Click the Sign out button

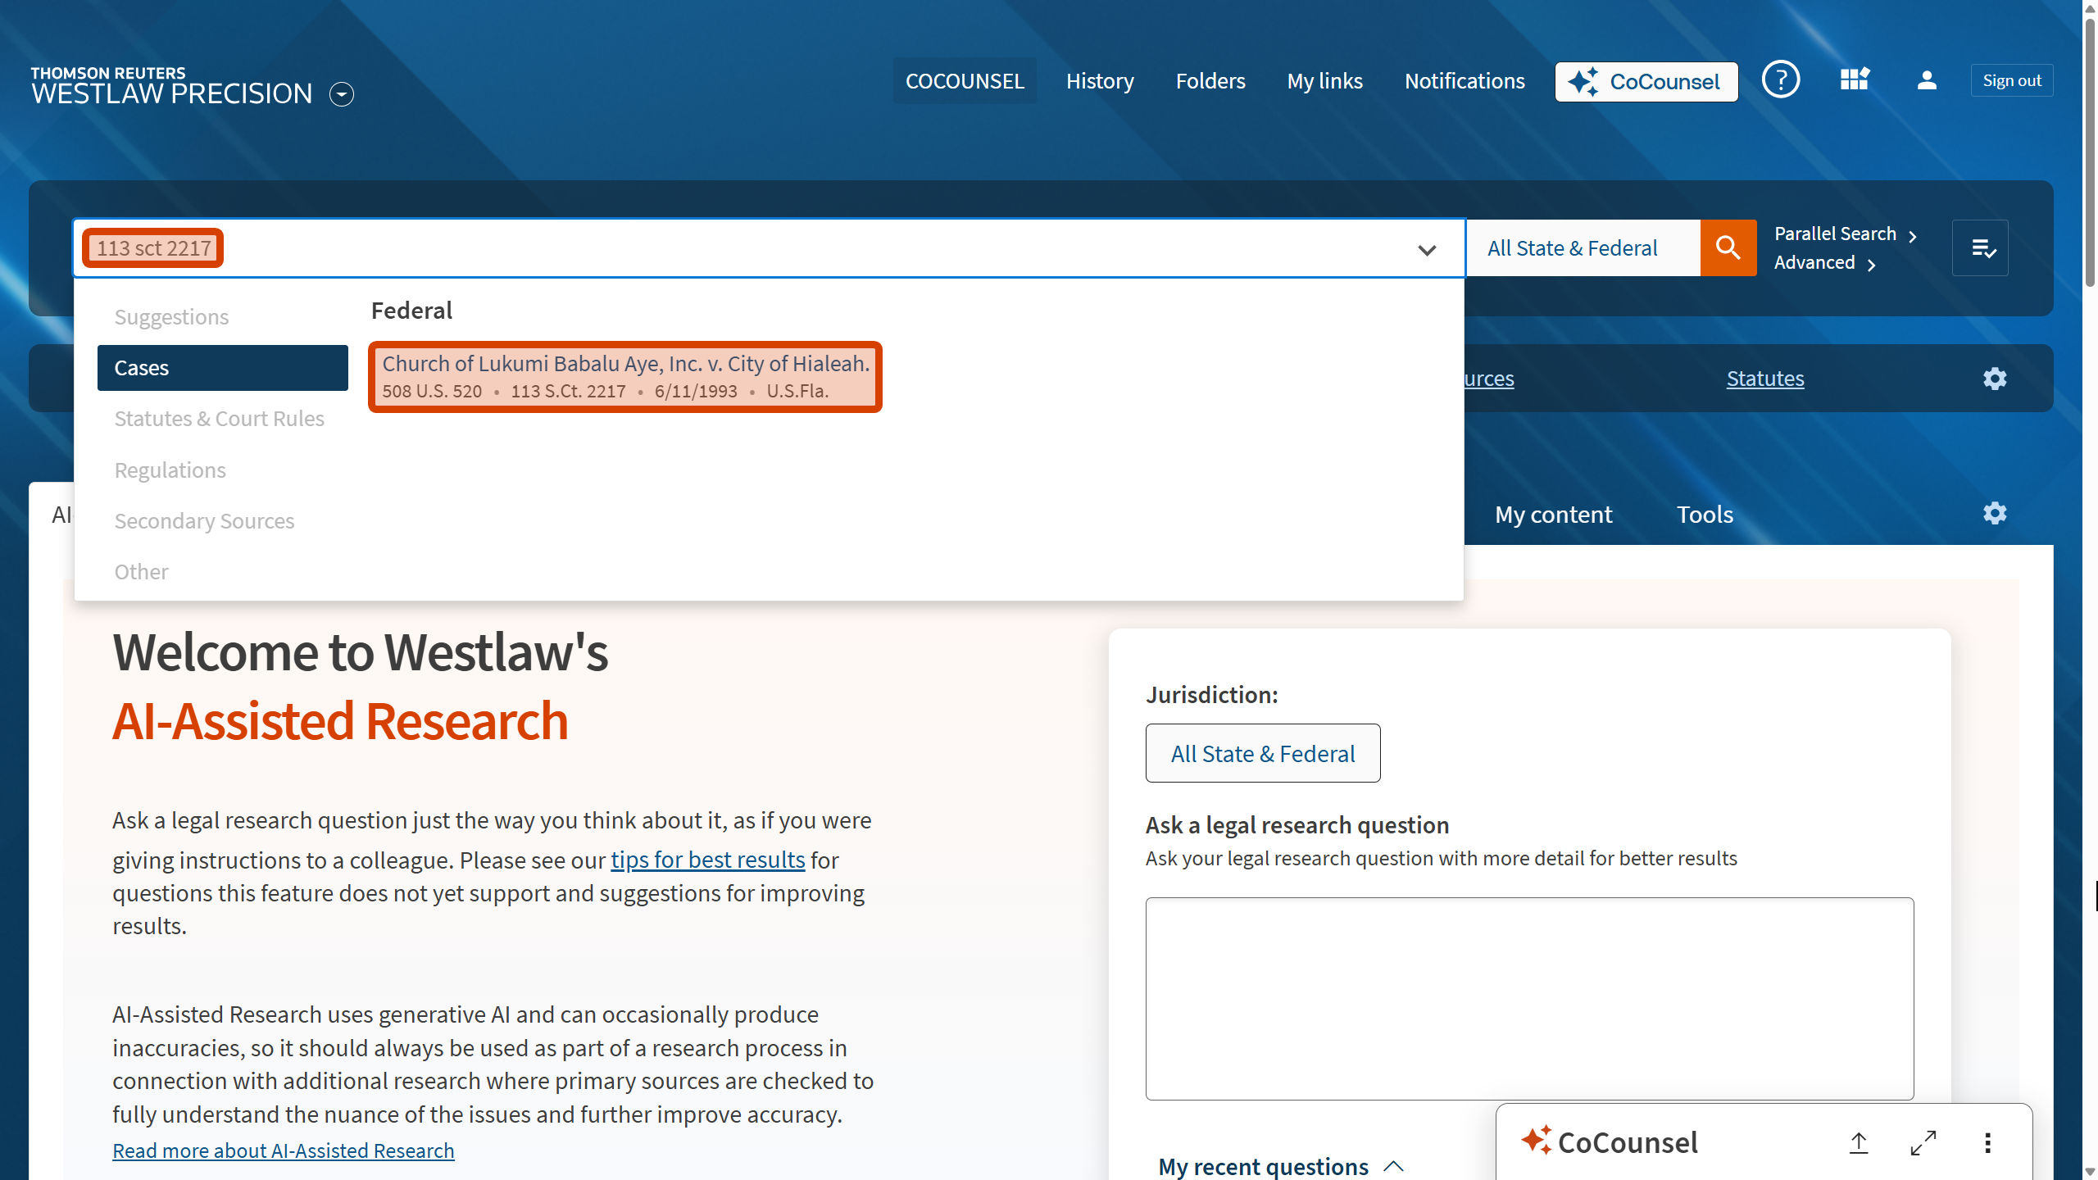pyautogui.click(x=2011, y=80)
